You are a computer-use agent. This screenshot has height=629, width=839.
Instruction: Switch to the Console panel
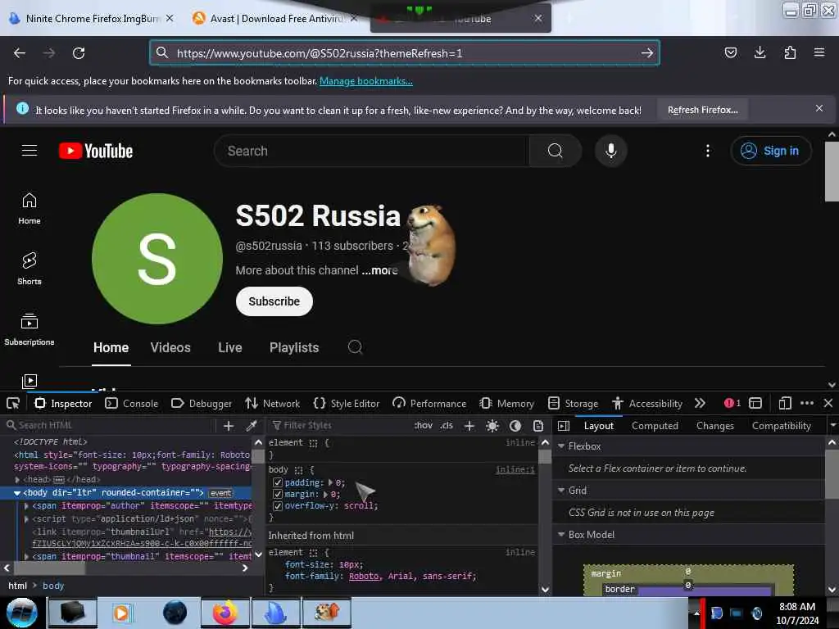132,403
